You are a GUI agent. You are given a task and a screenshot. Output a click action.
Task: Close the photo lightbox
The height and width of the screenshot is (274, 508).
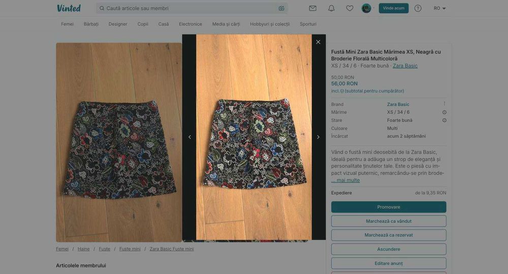coord(318,42)
